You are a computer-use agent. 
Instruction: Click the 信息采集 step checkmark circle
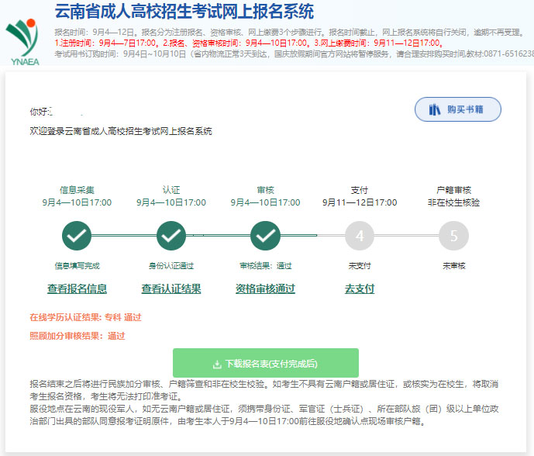[77, 235]
